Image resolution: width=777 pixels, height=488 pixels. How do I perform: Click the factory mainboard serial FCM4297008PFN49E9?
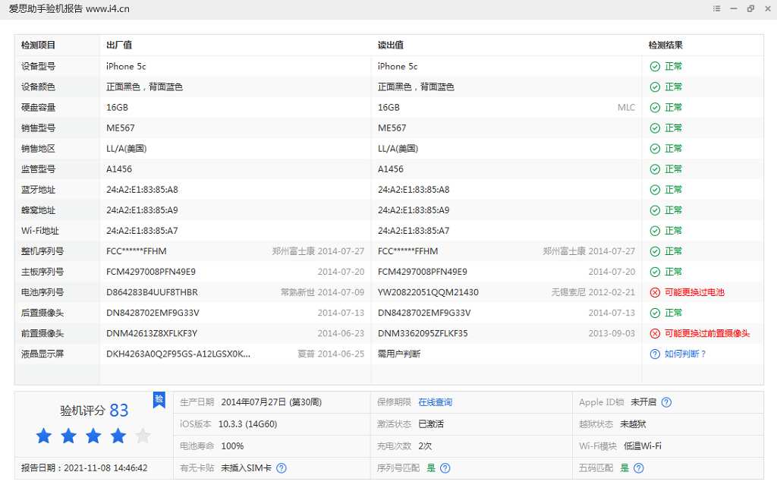click(151, 272)
